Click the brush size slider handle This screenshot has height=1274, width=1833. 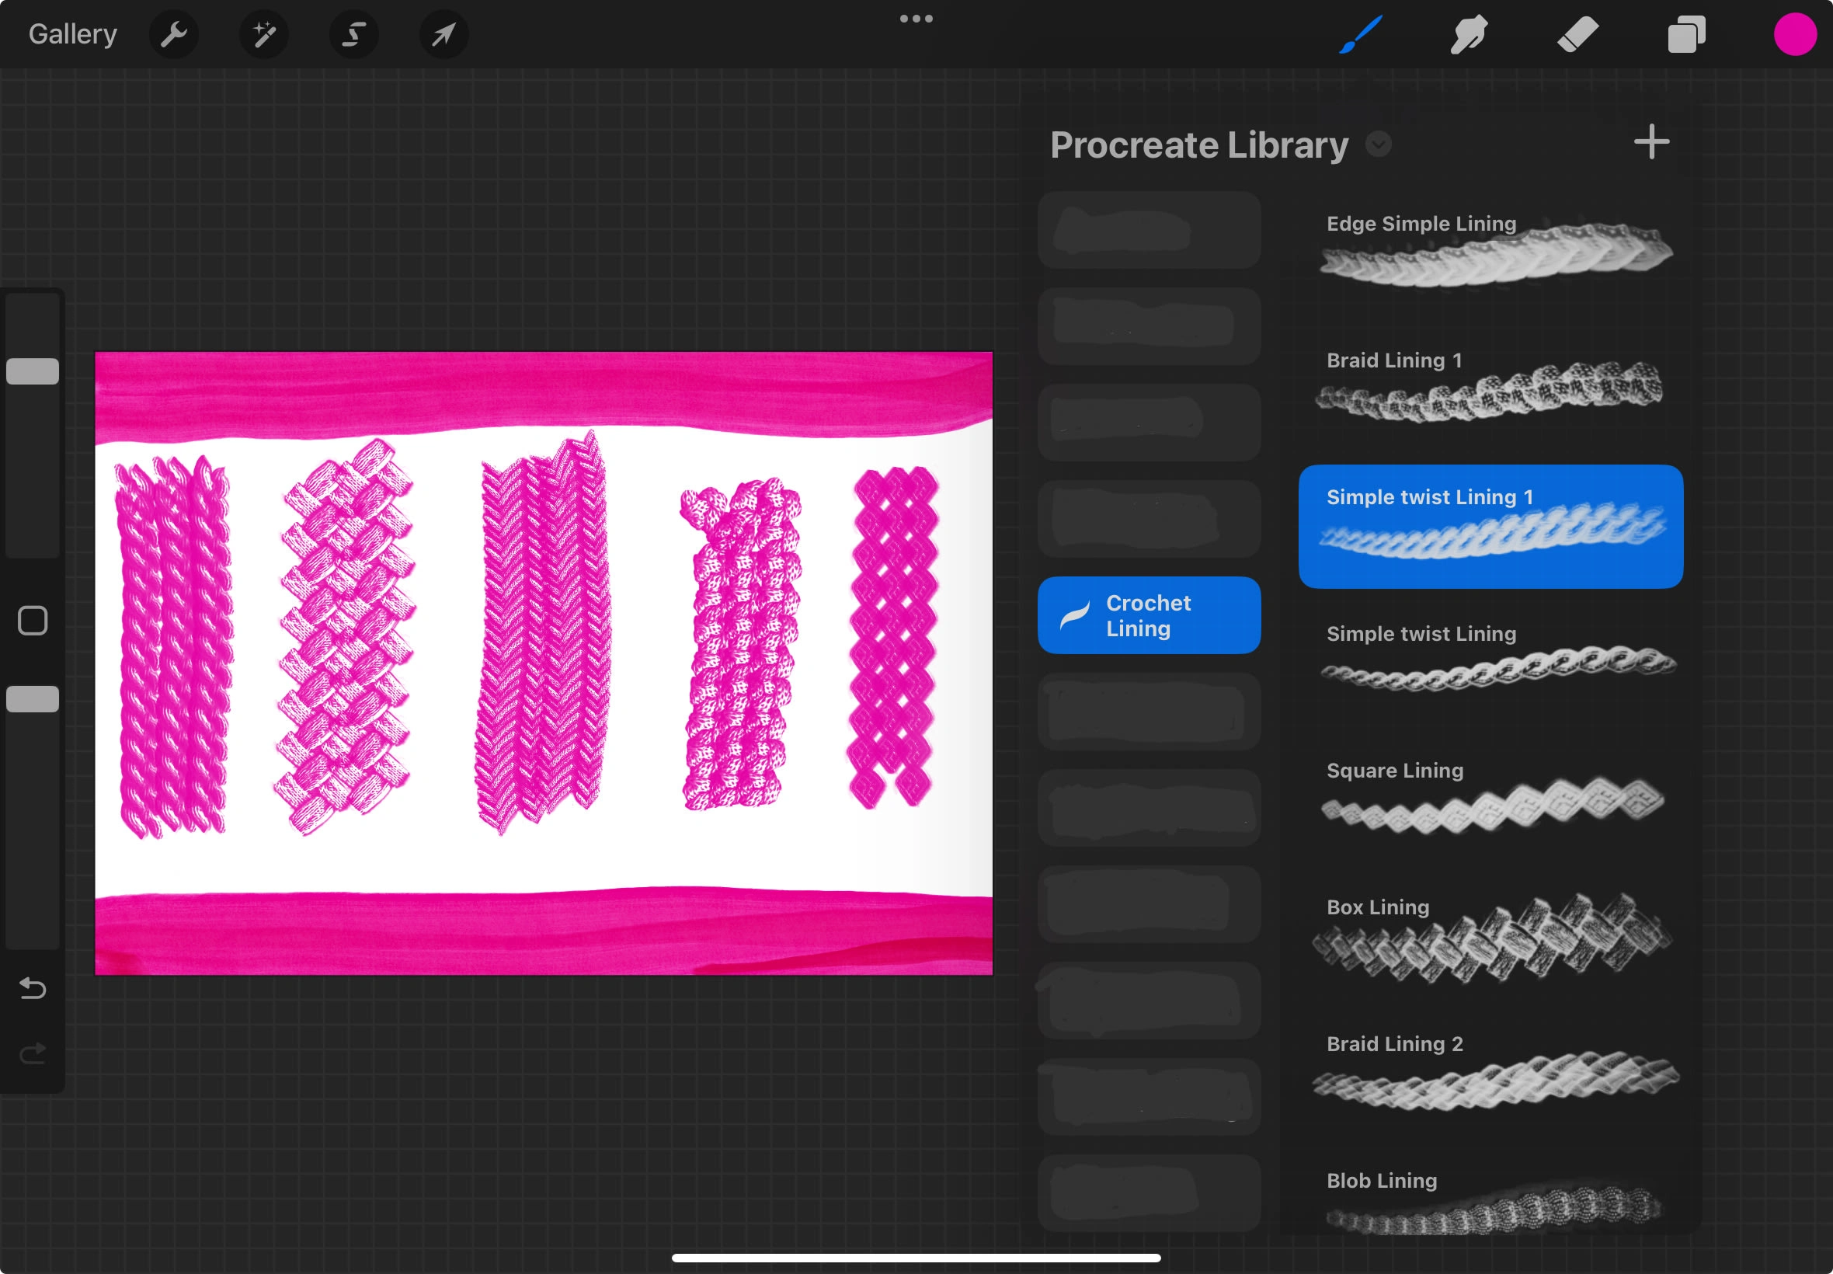coord(33,371)
